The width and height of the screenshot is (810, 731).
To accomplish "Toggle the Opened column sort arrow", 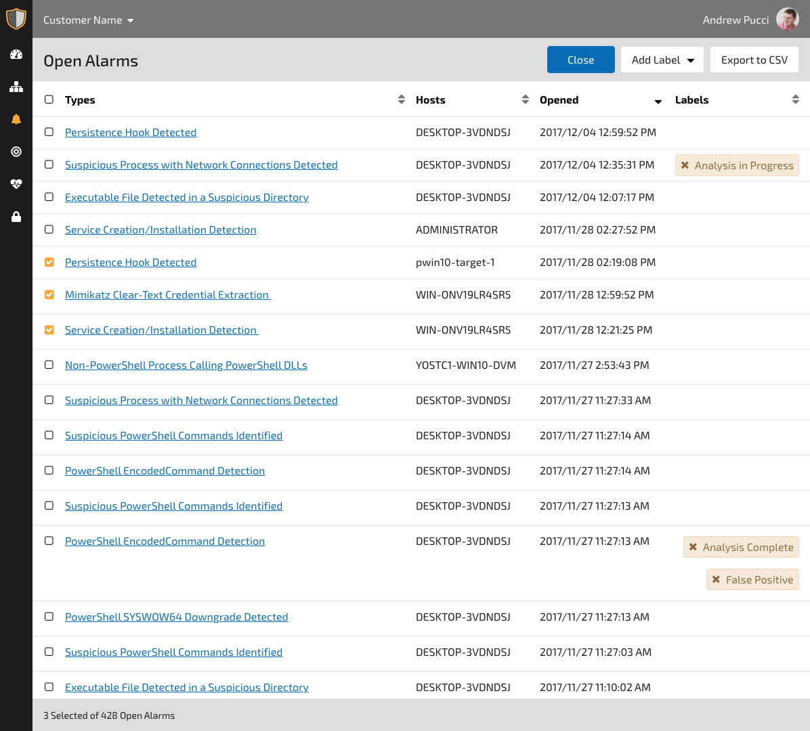I will (658, 102).
